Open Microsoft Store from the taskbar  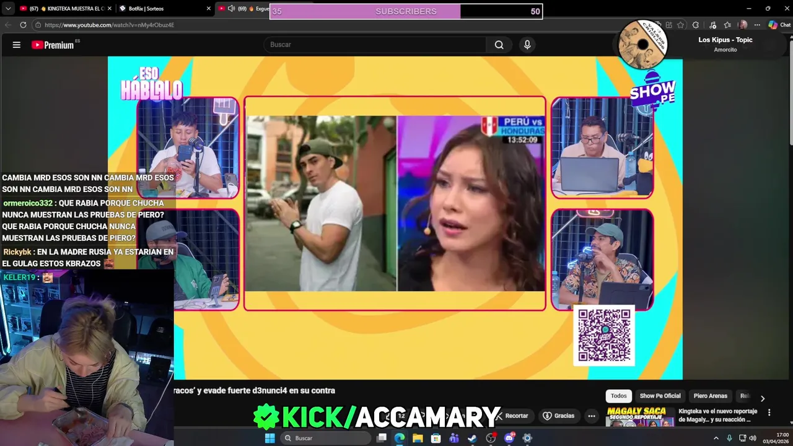(x=436, y=438)
